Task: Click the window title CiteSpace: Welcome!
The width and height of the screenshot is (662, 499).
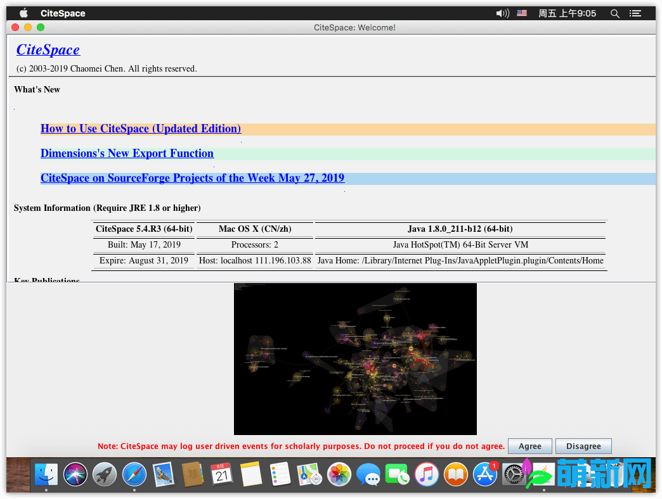Action: click(x=354, y=27)
